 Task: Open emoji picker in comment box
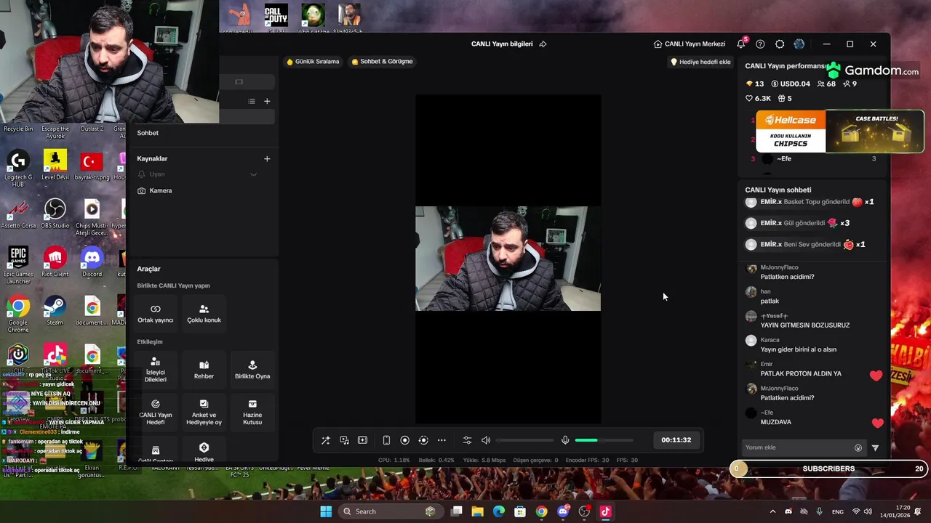pos(858,448)
